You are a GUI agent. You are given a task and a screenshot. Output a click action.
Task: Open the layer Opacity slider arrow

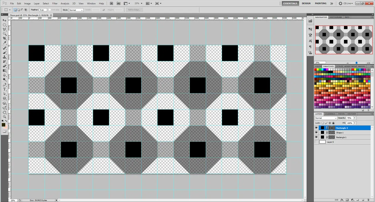click(355, 118)
